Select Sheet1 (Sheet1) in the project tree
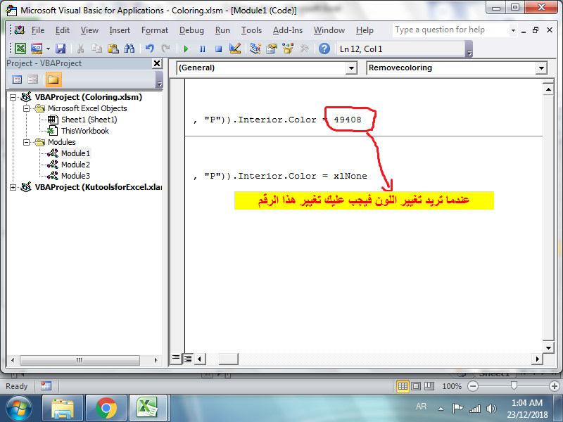Viewport: 563px width, 422px height. tap(89, 120)
